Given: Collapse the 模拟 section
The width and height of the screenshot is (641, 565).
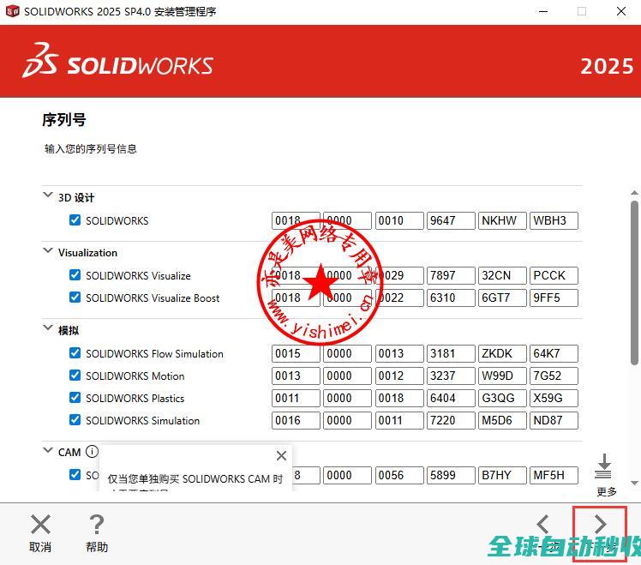Looking at the screenshot, I should [48, 328].
